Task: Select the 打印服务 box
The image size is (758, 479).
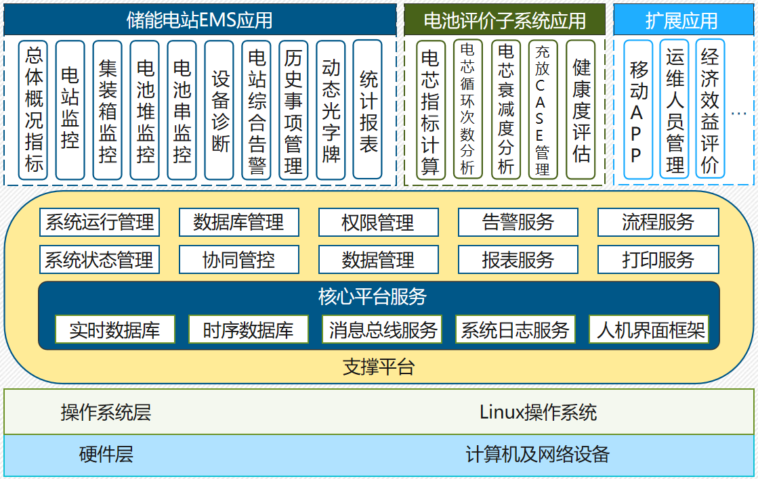Action: pyautogui.click(x=658, y=260)
